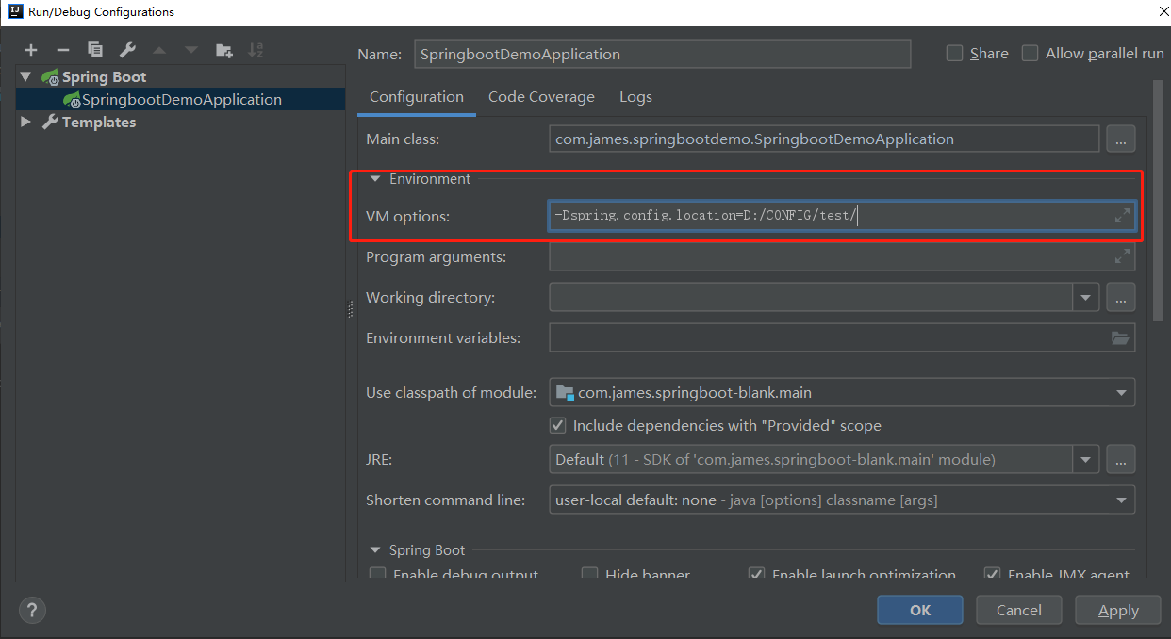Browse Environment variables folder icon
Image resolution: width=1171 pixels, height=639 pixels.
pyautogui.click(x=1120, y=337)
